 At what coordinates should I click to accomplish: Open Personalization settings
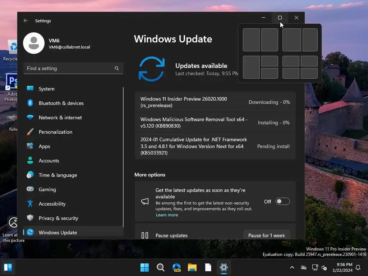coord(73,132)
